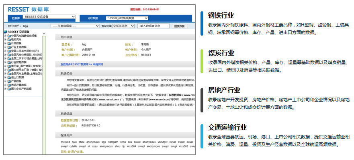Click the online user name Ramgarh
Image resolution: width=354 pixels, height=160 pixels.
coord(113,142)
